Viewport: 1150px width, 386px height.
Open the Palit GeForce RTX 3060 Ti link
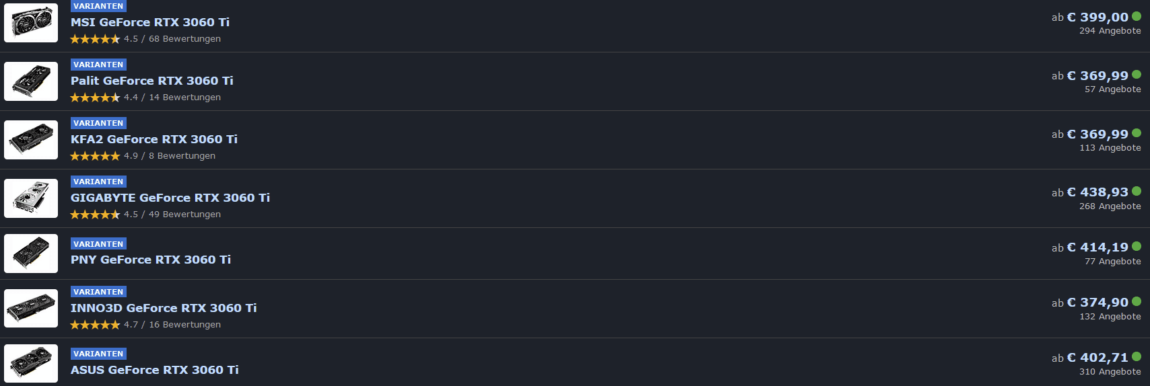pos(152,81)
